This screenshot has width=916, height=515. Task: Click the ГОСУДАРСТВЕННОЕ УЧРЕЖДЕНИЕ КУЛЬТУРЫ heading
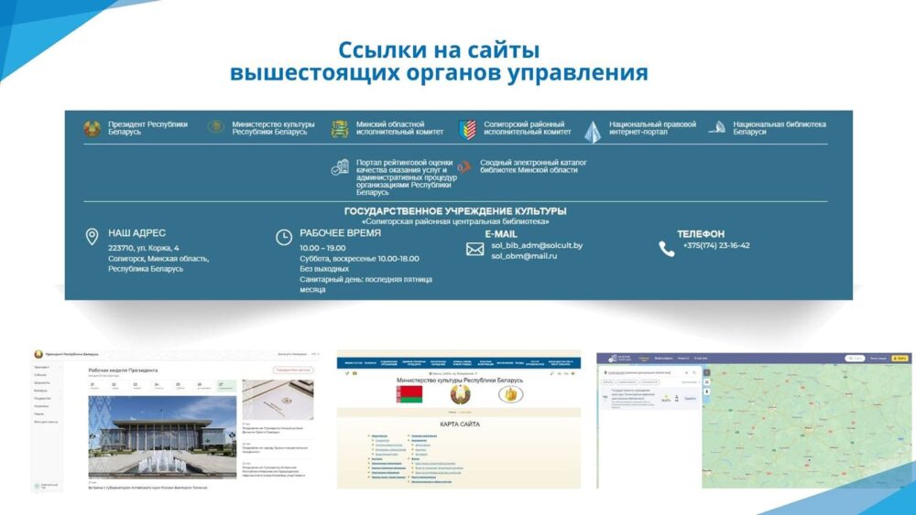click(455, 211)
